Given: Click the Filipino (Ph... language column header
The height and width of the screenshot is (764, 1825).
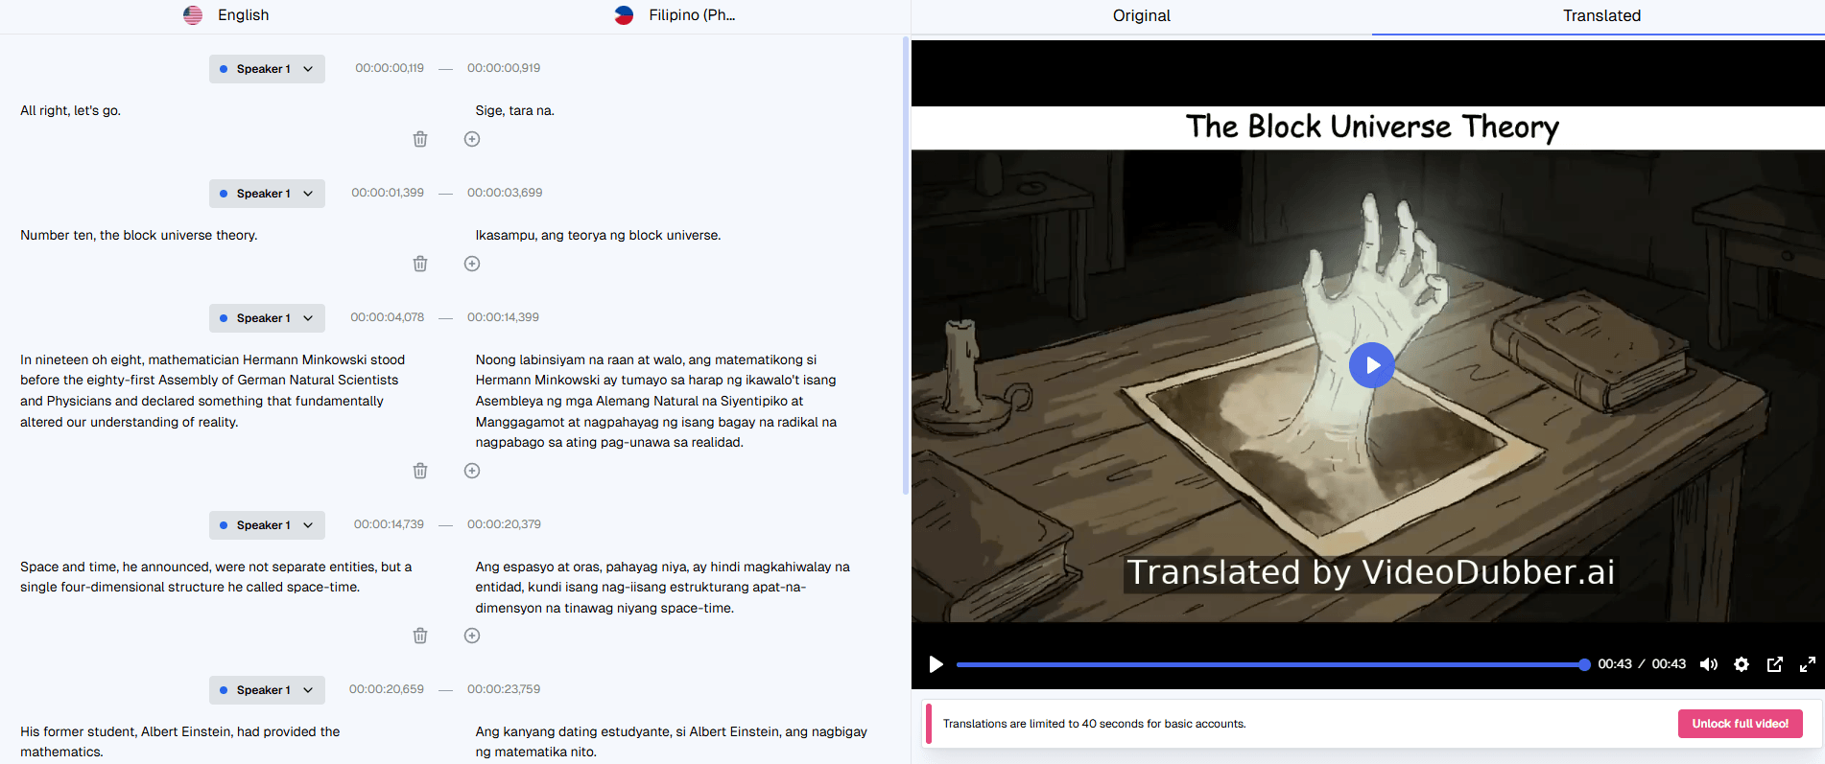Looking at the screenshot, I should 675,15.
